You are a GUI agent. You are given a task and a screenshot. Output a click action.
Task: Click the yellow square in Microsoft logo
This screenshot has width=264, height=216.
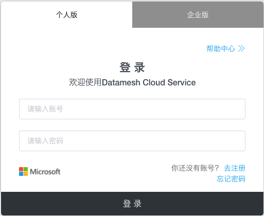click(x=26, y=174)
